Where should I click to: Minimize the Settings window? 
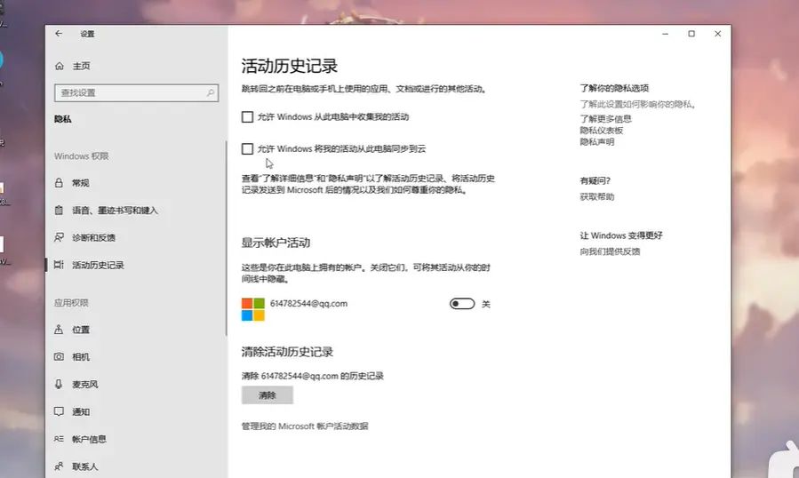[665, 34]
